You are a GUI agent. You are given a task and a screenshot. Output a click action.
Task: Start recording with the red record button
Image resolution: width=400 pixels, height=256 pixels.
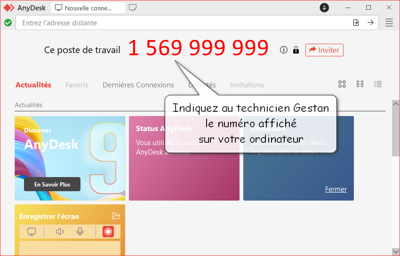[108, 232]
